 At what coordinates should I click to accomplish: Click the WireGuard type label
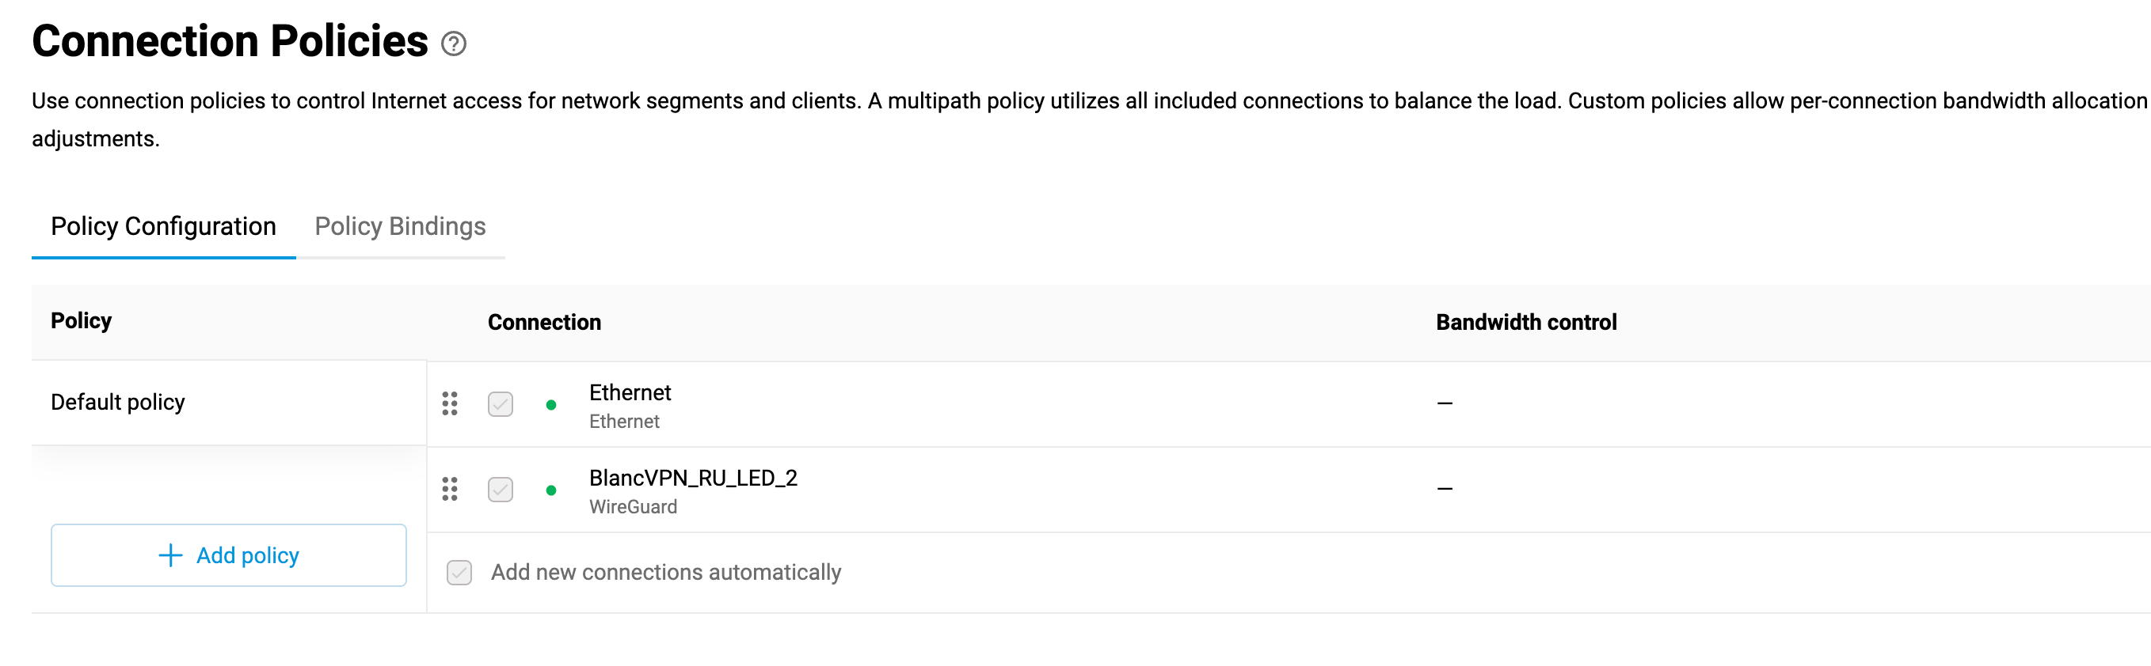tap(633, 507)
